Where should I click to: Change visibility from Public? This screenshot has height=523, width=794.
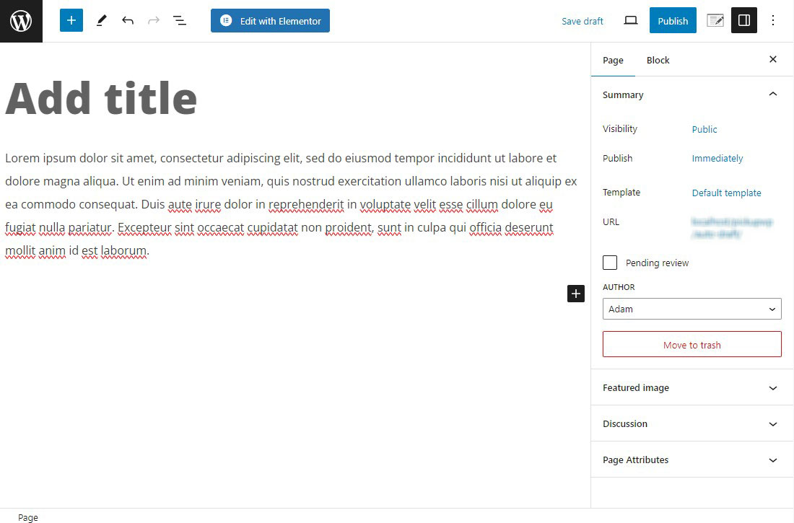(x=704, y=129)
